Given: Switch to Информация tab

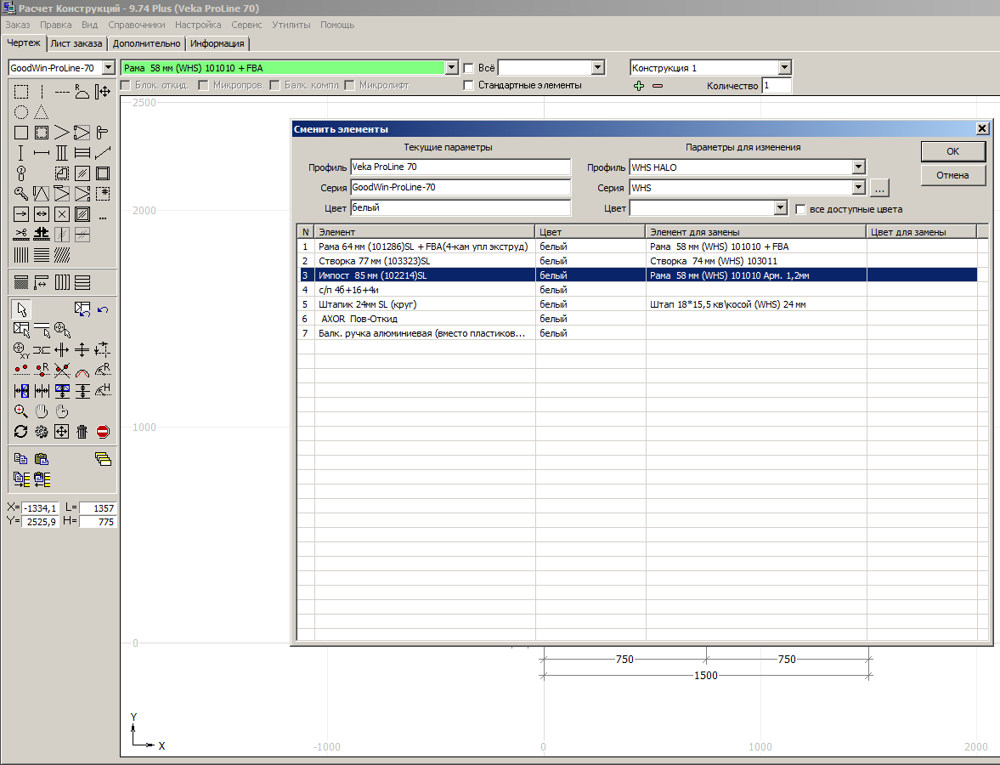Looking at the screenshot, I should pyautogui.click(x=217, y=43).
